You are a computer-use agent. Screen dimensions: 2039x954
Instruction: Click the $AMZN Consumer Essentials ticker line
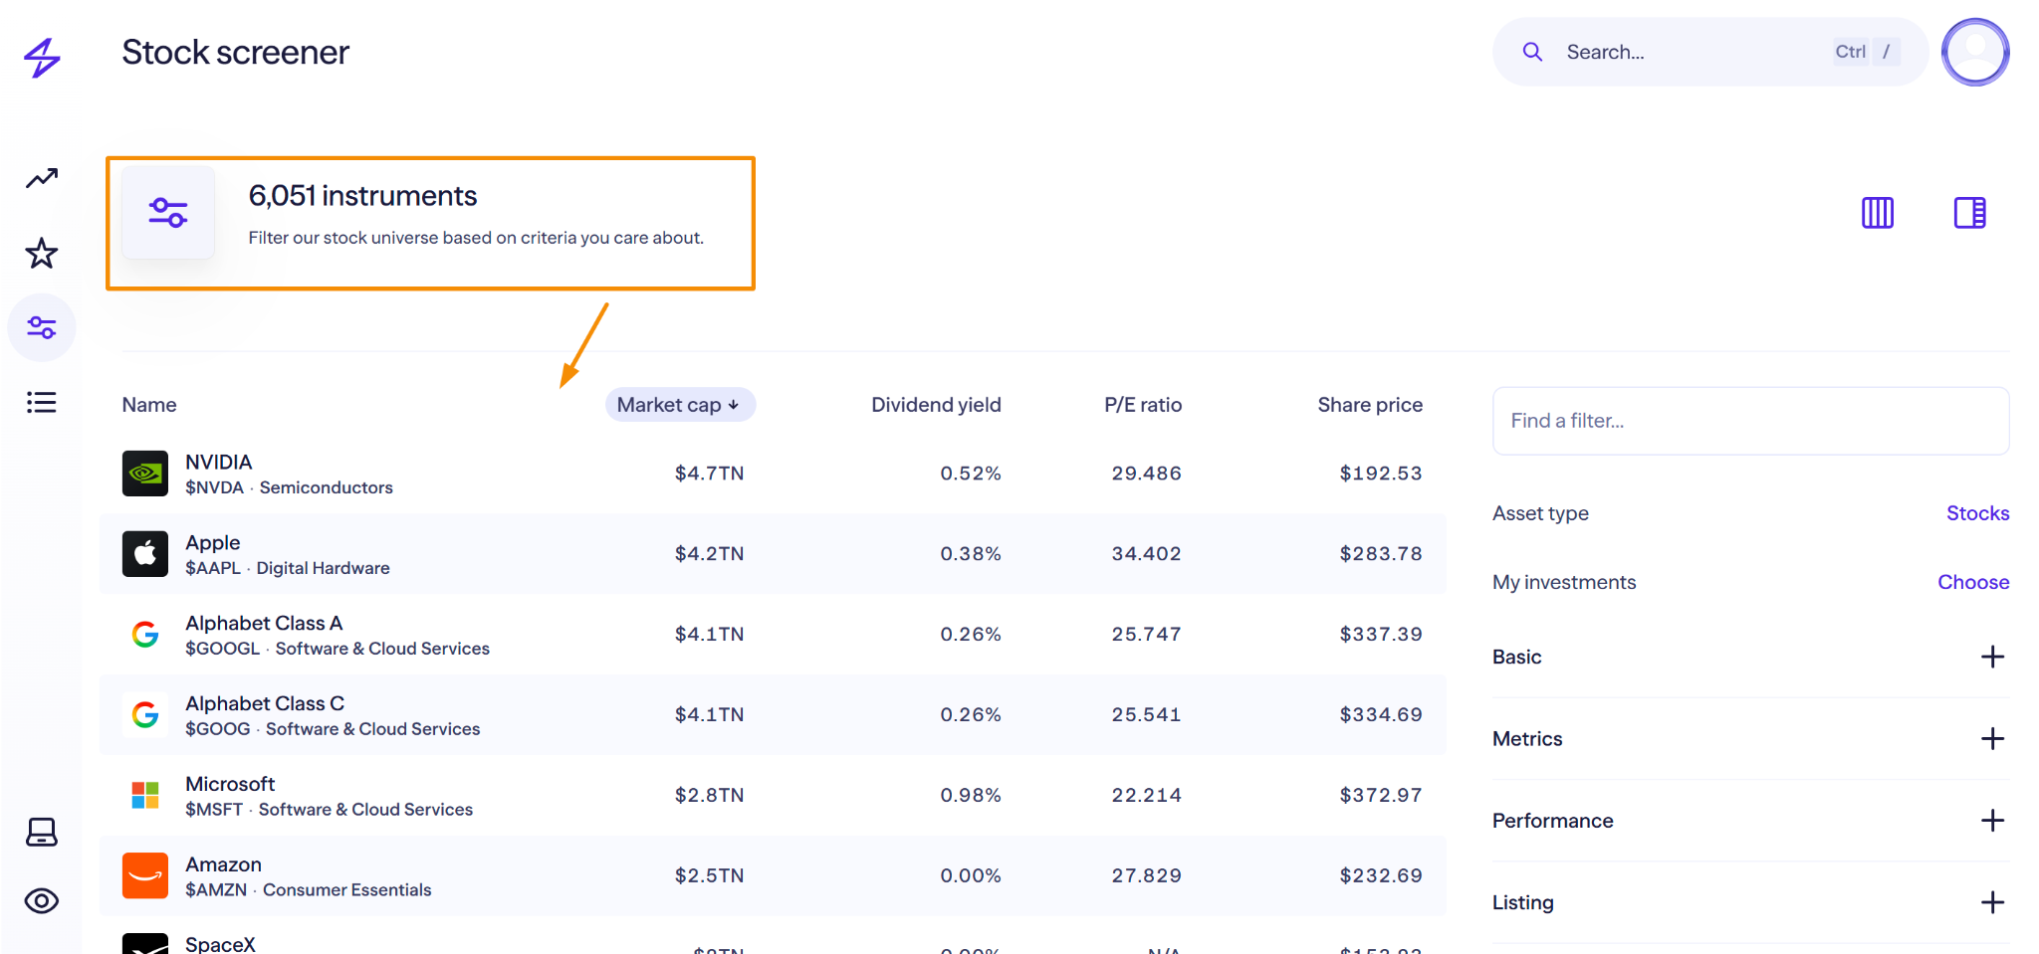click(309, 890)
